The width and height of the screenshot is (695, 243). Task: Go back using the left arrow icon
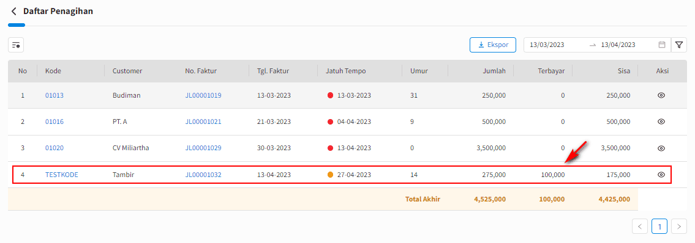coord(13,12)
